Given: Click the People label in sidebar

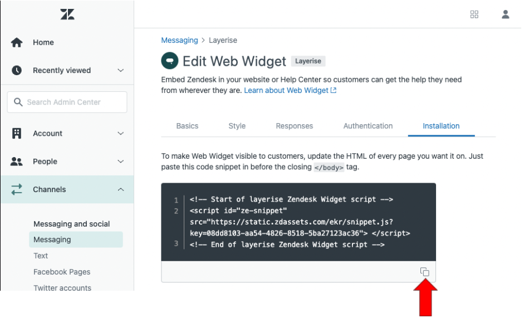Looking at the screenshot, I should [45, 162].
